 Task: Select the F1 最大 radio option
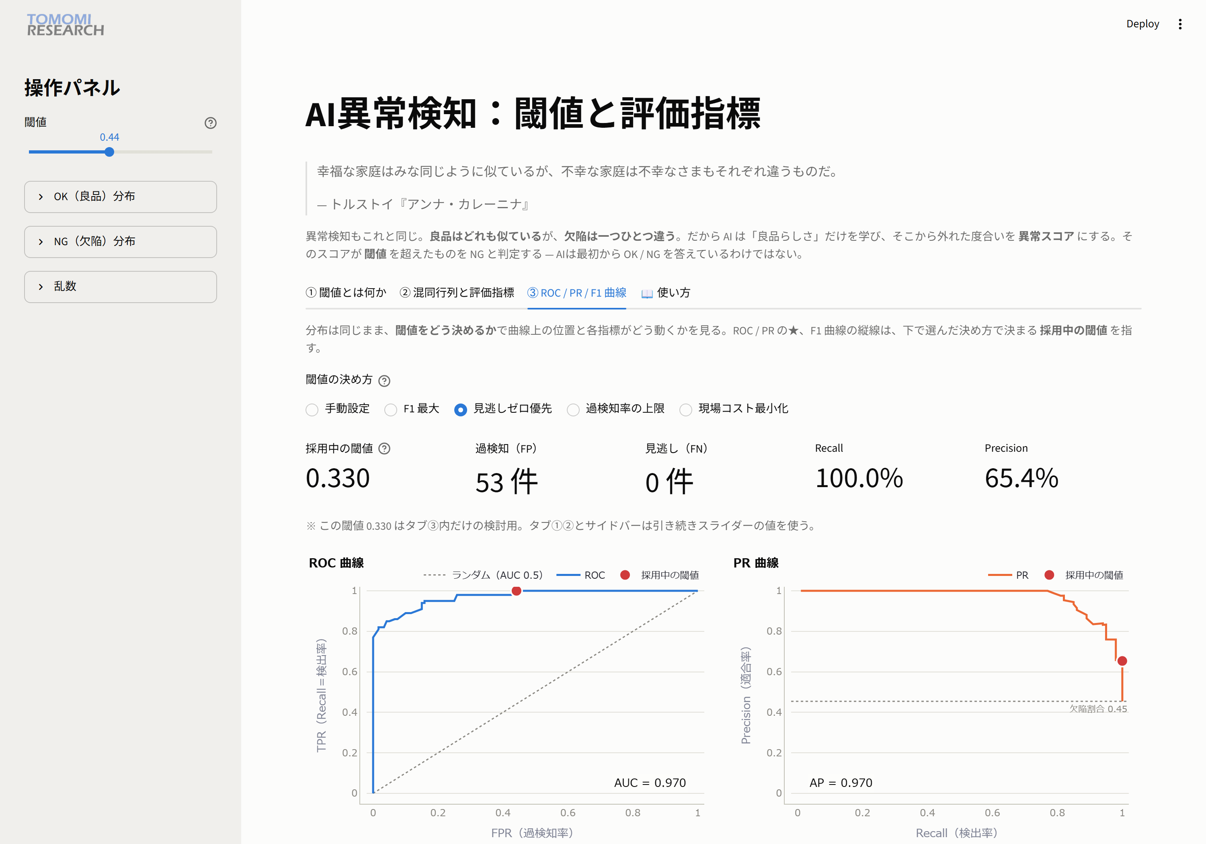[412, 409]
